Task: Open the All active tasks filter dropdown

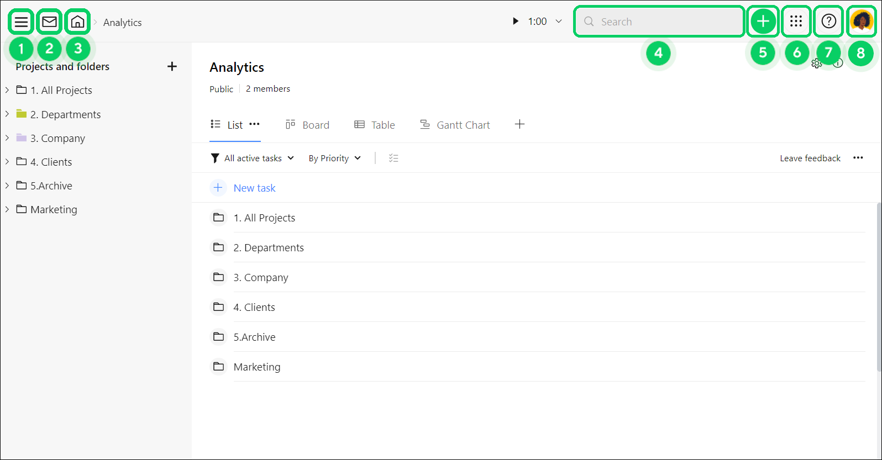Action: [253, 158]
